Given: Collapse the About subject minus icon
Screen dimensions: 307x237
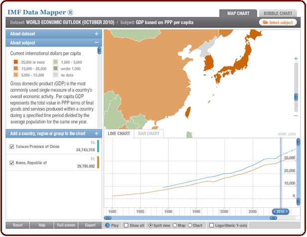Looking at the screenshot, I should [97, 43].
